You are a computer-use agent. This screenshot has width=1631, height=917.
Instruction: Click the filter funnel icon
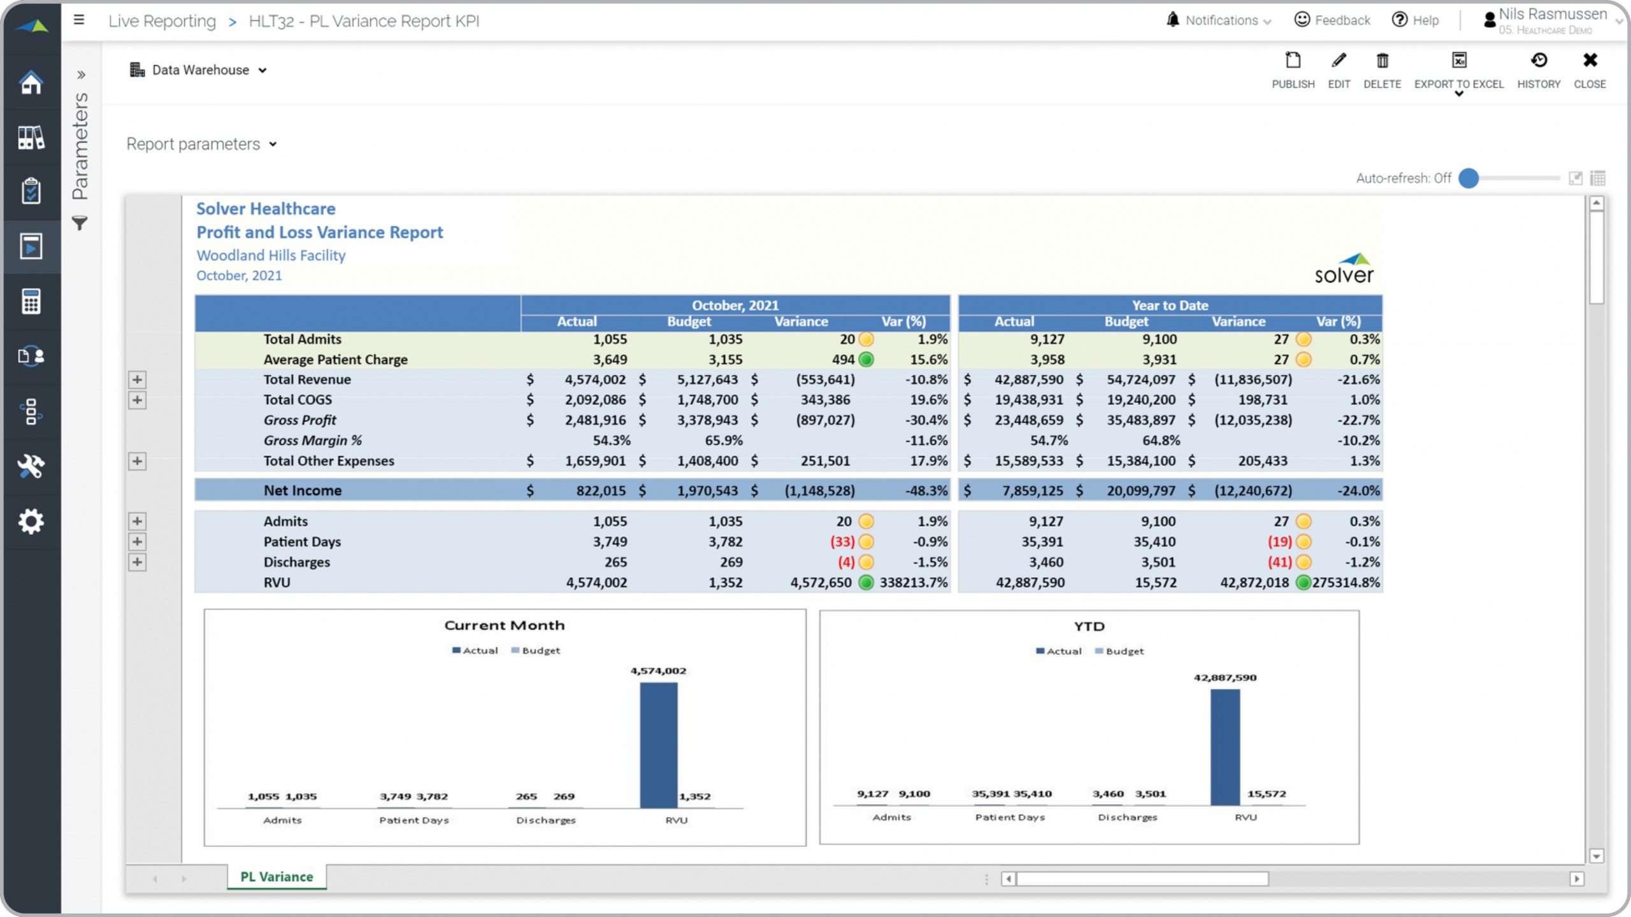click(80, 224)
